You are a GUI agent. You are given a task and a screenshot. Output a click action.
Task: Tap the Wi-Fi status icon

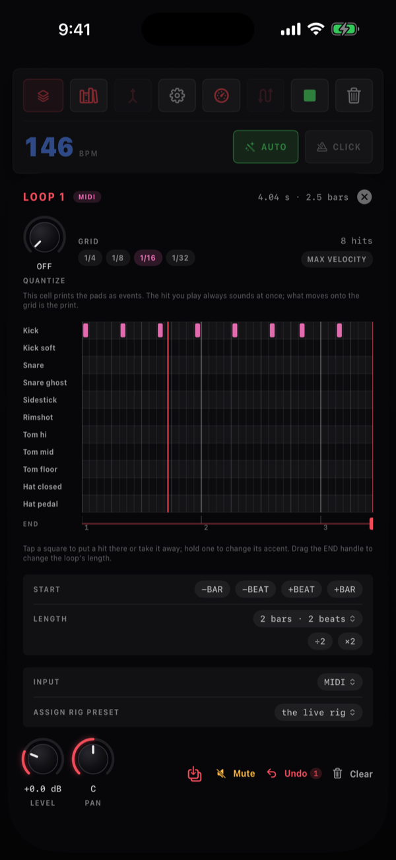[x=316, y=29]
